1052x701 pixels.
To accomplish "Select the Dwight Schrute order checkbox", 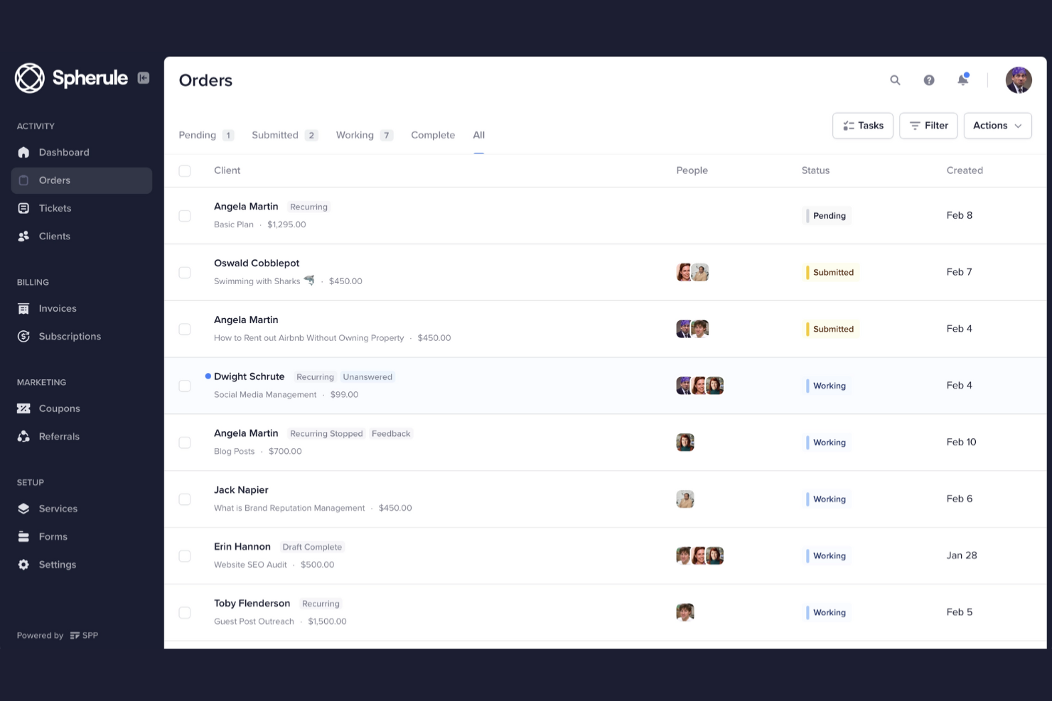I will (x=185, y=386).
